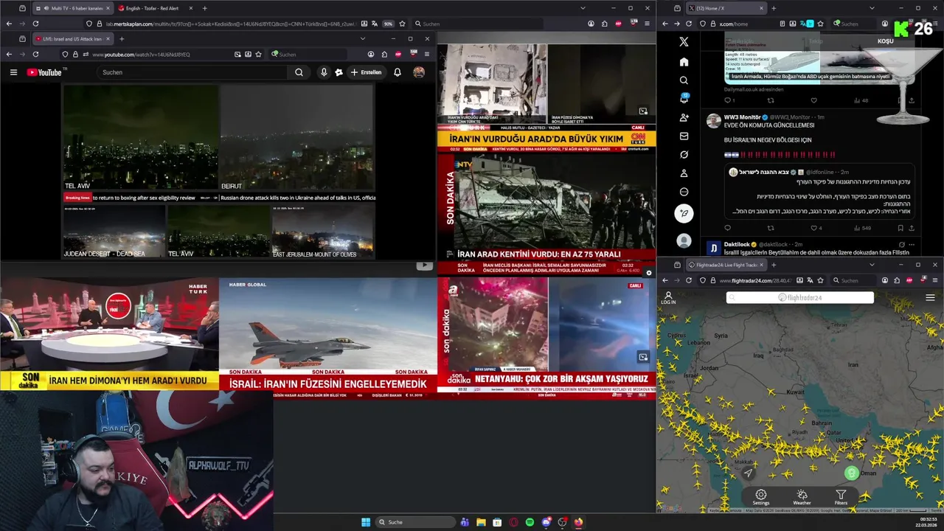The height and width of the screenshot is (531, 944).
Task: Open new tab in X browser window
Action: 774,8
